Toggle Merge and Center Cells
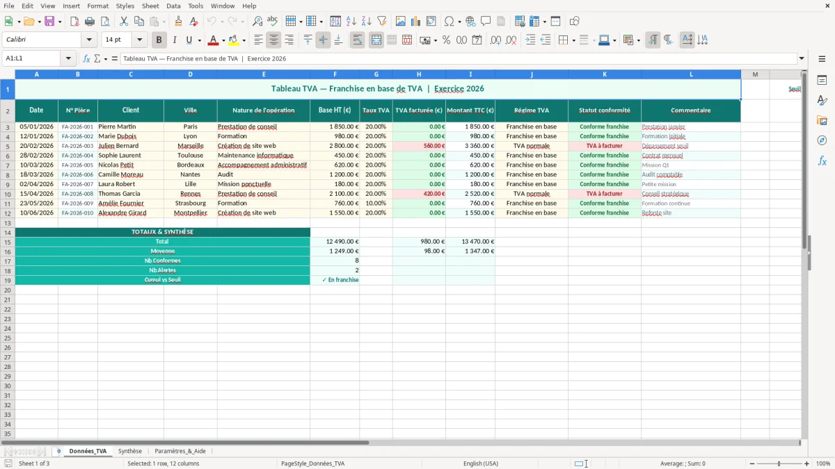Image resolution: width=835 pixels, height=469 pixels. (x=376, y=40)
